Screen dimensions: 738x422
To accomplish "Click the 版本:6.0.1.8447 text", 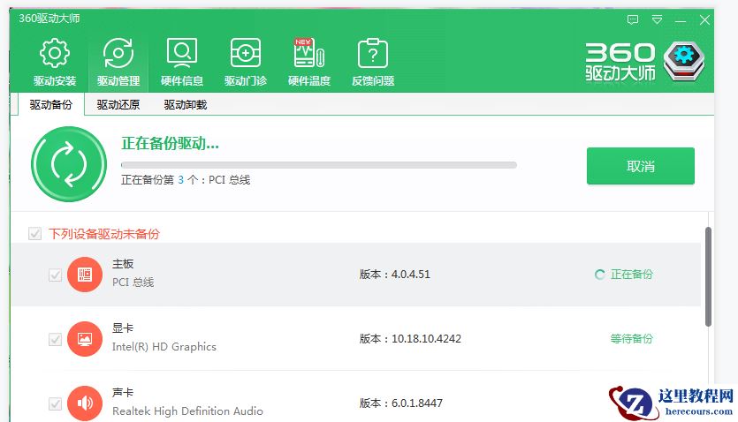I will click(401, 403).
